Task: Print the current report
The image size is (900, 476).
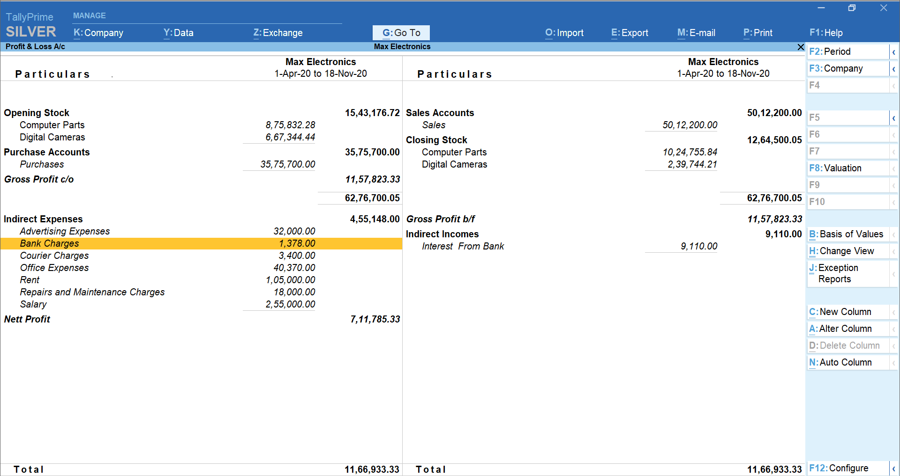Action: (x=757, y=33)
